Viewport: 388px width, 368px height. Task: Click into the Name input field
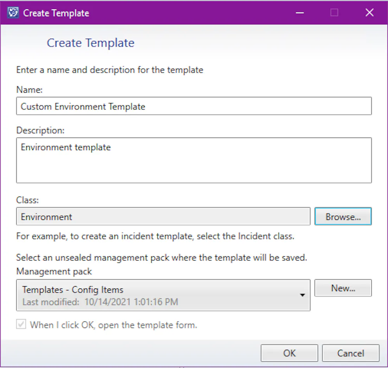[194, 106]
